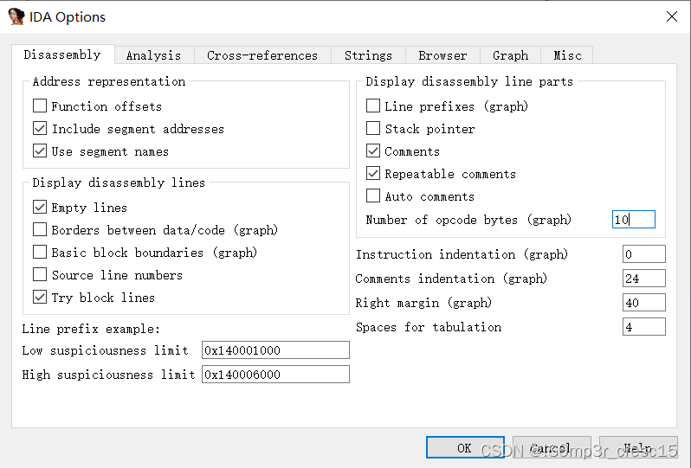Click the IDA application icon in title bar
Screen dimensions: 691x468
[x=16, y=16]
